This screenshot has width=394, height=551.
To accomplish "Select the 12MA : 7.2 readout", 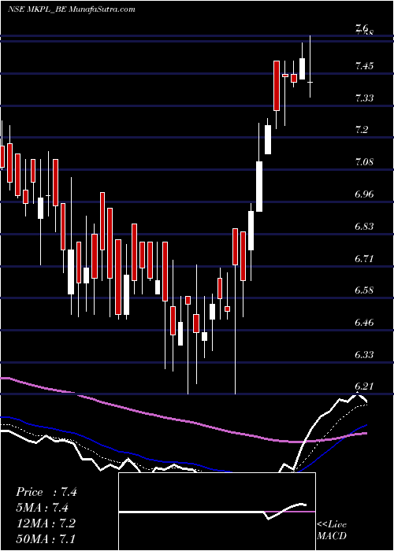I will tap(46, 523).
